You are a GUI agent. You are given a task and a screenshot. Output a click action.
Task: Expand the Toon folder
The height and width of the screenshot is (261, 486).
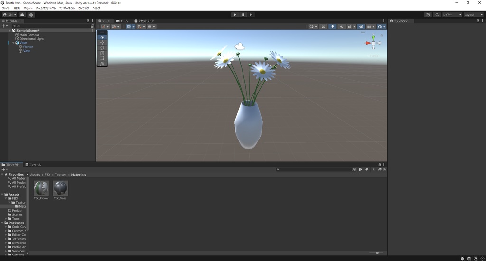click(x=6, y=219)
